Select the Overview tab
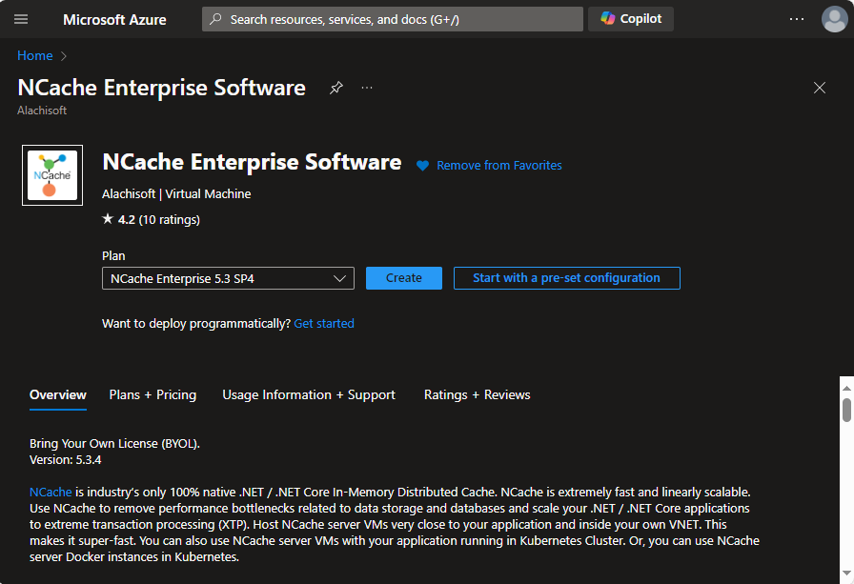The width and height of the screenshot is (854, 584). [58, 395]
